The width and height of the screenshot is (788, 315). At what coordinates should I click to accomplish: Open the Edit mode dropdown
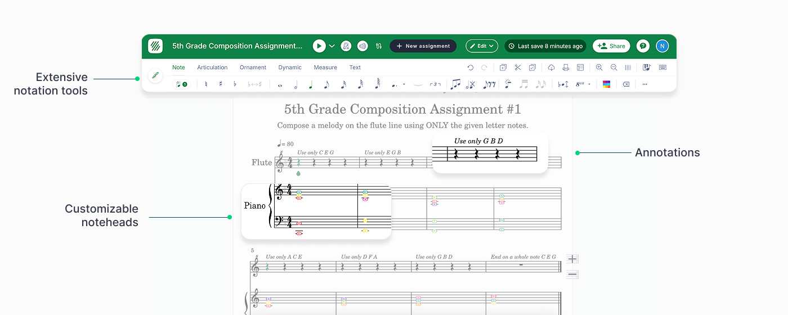482,46
